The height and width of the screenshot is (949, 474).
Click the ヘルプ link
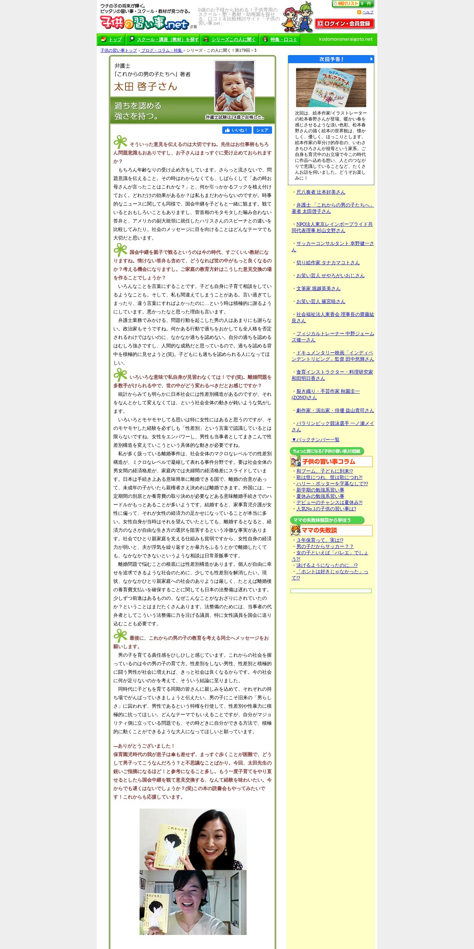368,12
